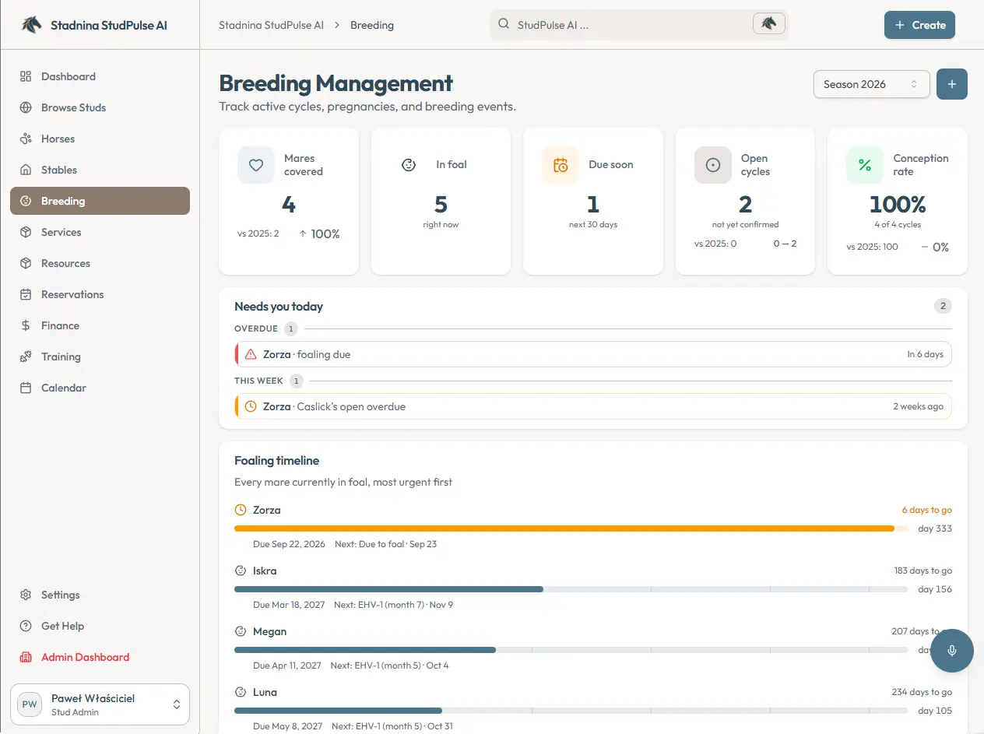984x734 pixels.
Task: Click the circle icon on Open cycles card
Action: (712, 165)
